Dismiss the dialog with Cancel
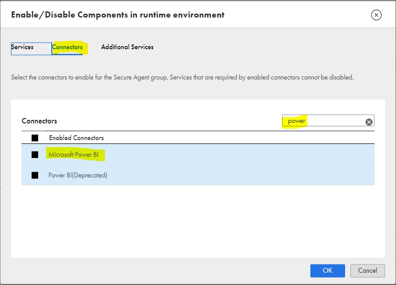 pos(367,271)
